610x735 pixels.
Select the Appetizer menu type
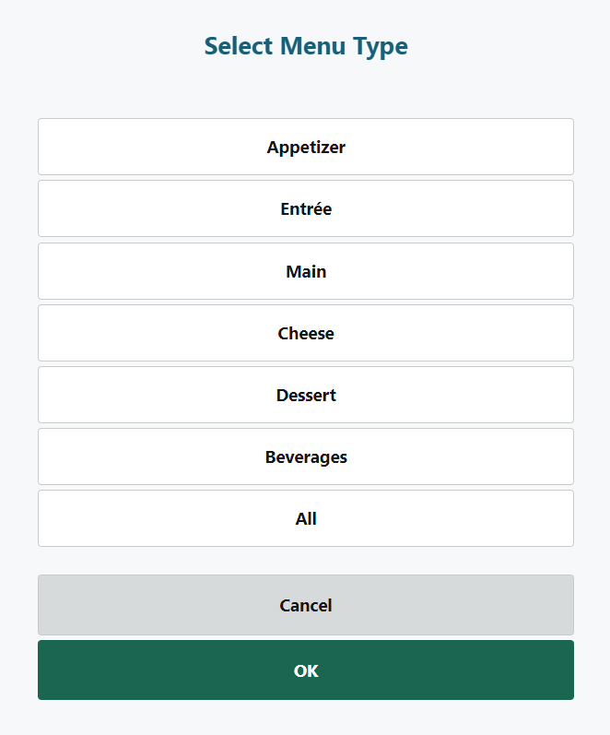(306, 147)
